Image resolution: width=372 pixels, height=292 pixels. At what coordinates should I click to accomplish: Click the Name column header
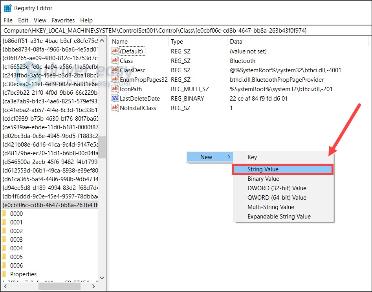(120, 42)
